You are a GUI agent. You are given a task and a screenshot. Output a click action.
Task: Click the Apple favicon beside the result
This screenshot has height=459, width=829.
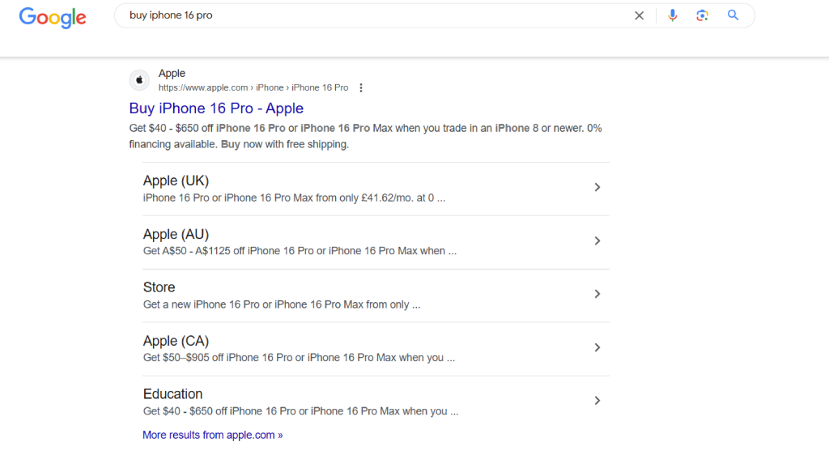pos(139,80)
